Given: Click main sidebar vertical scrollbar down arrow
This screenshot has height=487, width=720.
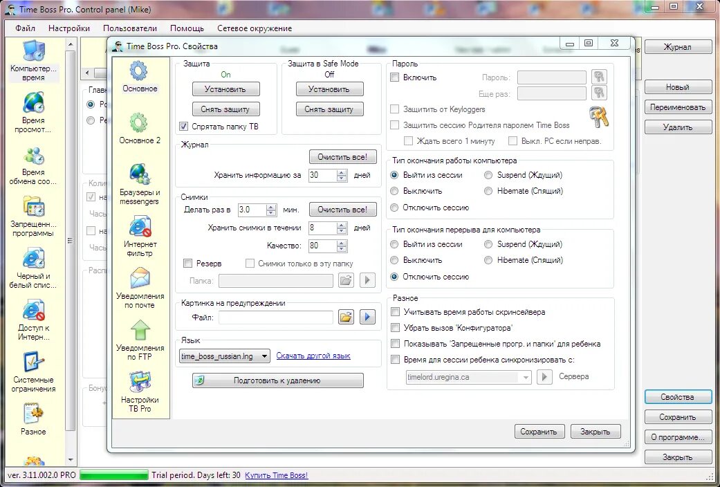Looking at the screenshot, I should click(71, 459).
